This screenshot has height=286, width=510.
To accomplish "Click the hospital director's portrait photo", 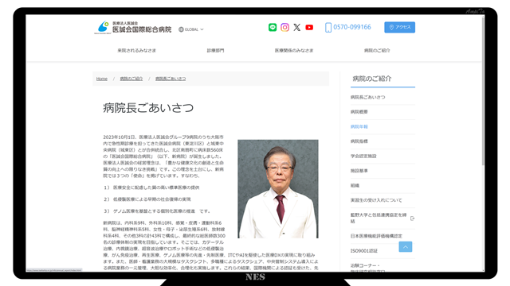I will pyautogui.click(x=278, y=189).
